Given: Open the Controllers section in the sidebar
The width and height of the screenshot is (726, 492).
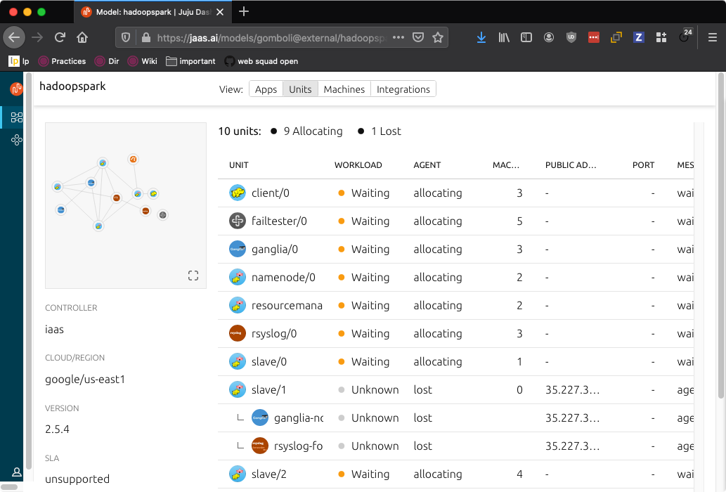Looking at the screenshot, I should tap(16, 139).
